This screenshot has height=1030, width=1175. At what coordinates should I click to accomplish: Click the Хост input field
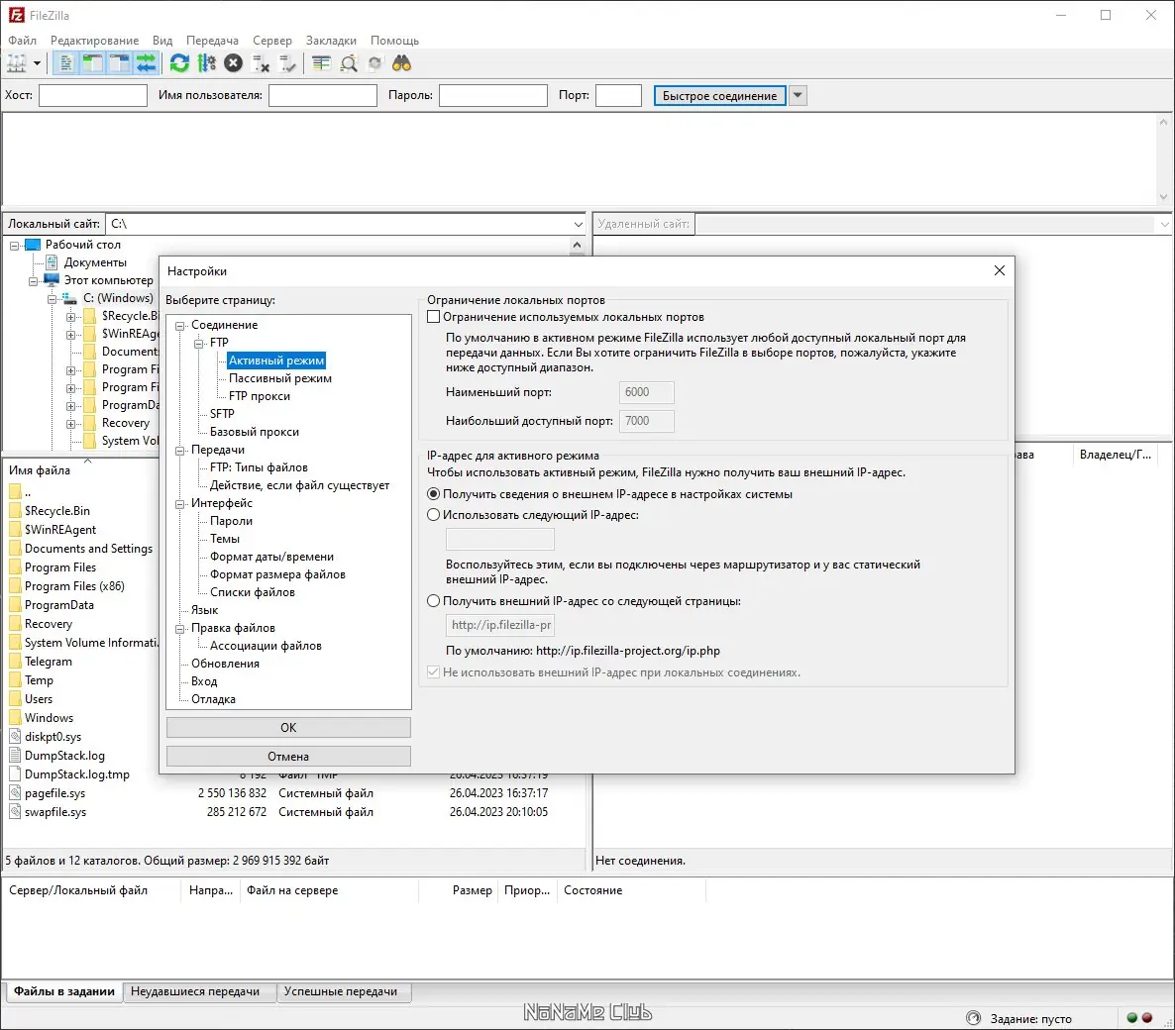click(92, 96)
